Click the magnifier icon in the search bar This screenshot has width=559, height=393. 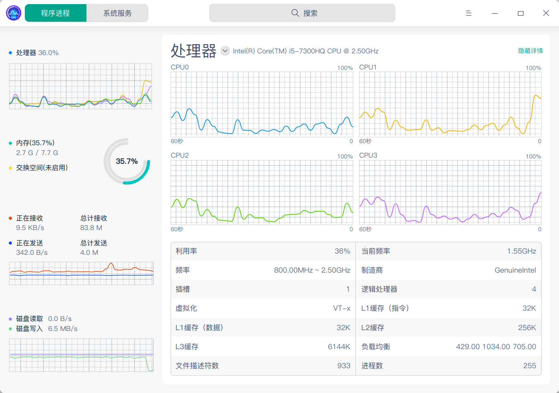[295, 13]
